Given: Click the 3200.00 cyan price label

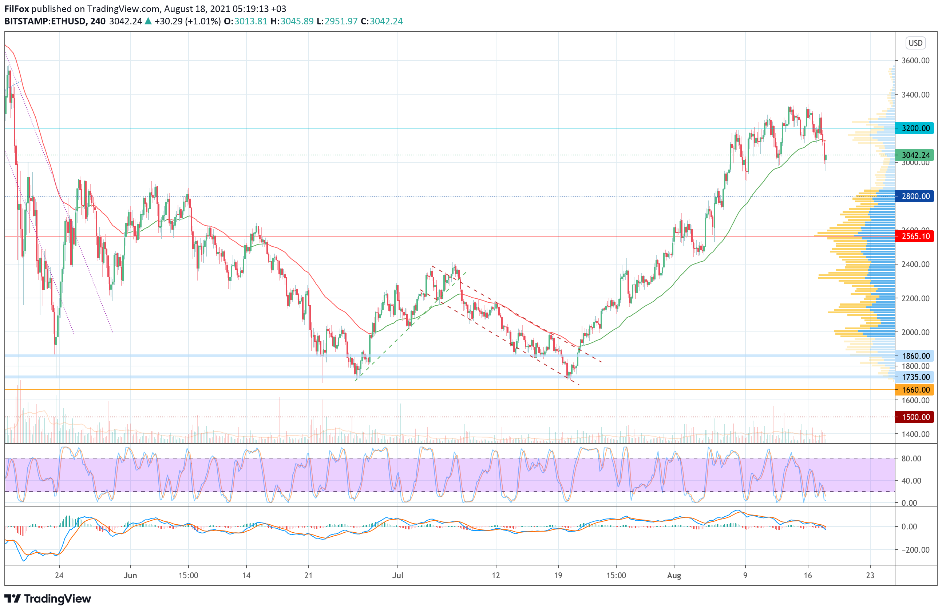Looking at the screenshot, I should (915, 128).
